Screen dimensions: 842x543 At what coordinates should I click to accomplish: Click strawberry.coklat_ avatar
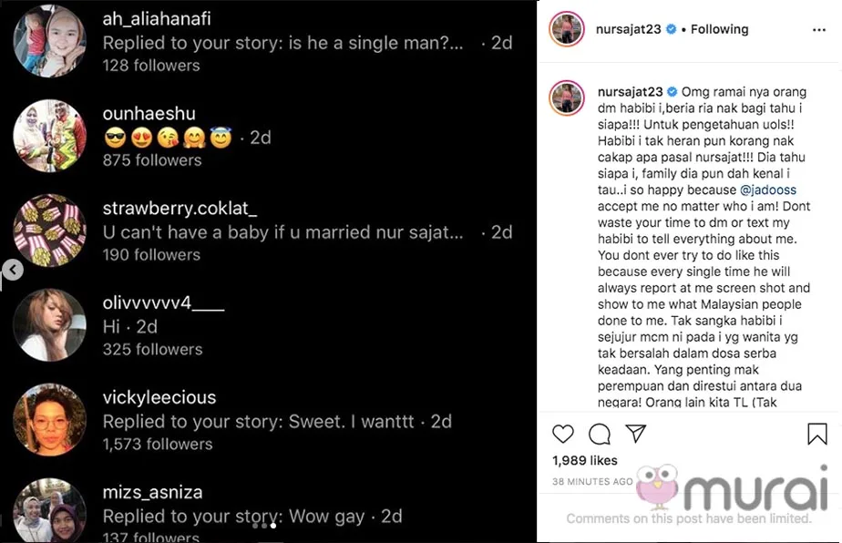[x=49, y=231]
